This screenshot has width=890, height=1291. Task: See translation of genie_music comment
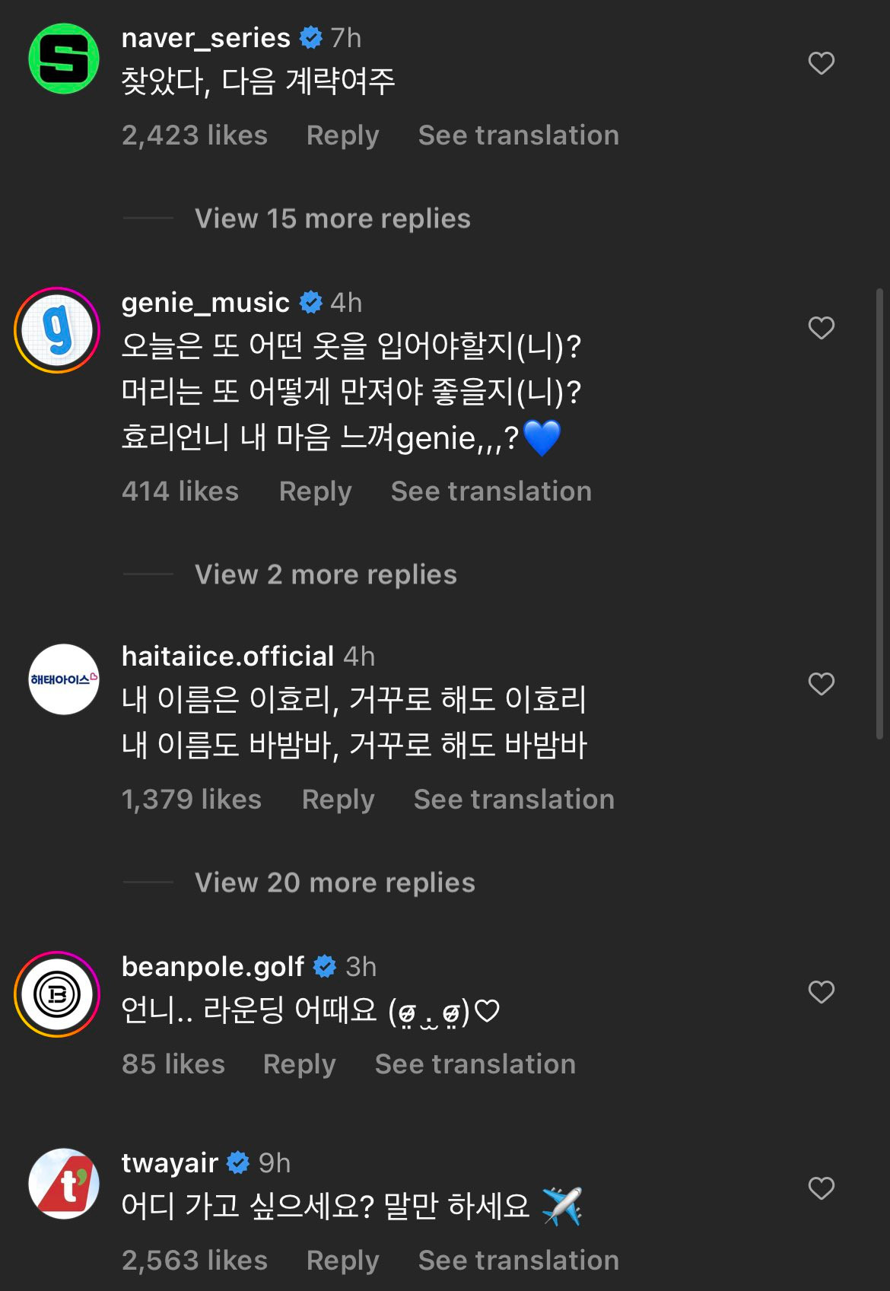coord(491,491)
